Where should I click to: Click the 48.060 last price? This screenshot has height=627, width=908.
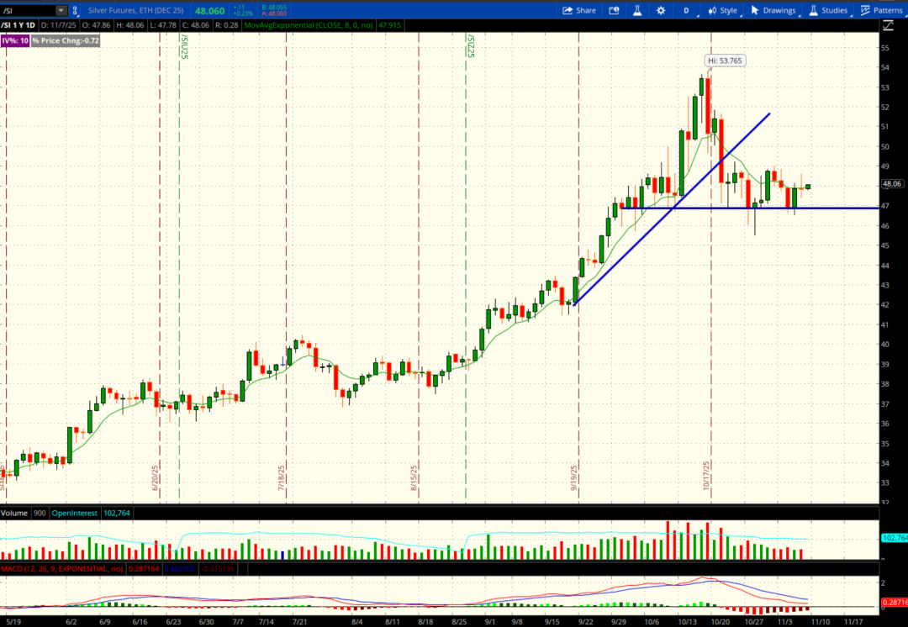pos(209,11)
